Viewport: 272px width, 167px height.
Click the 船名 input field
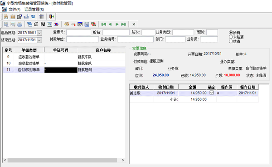click(x=116, y=33)
